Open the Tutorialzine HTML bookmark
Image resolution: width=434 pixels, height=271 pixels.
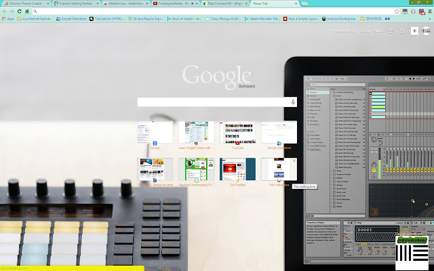(107, 19)
